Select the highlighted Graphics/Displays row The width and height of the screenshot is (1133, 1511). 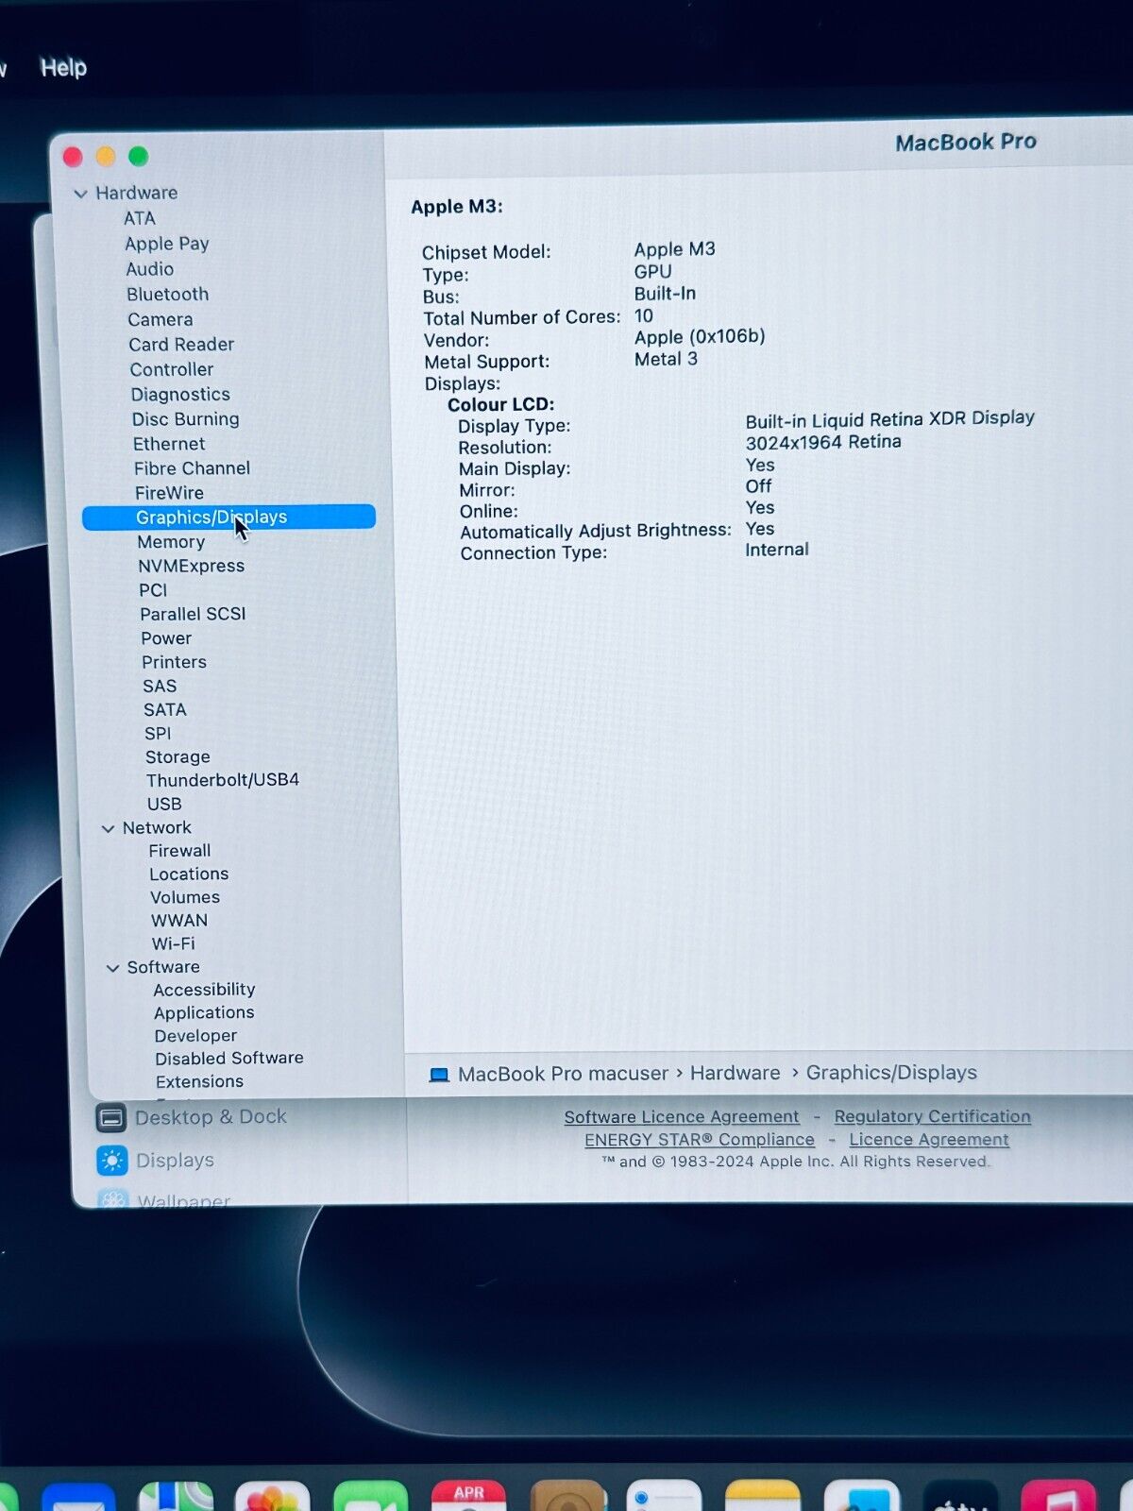click(228, 518)
